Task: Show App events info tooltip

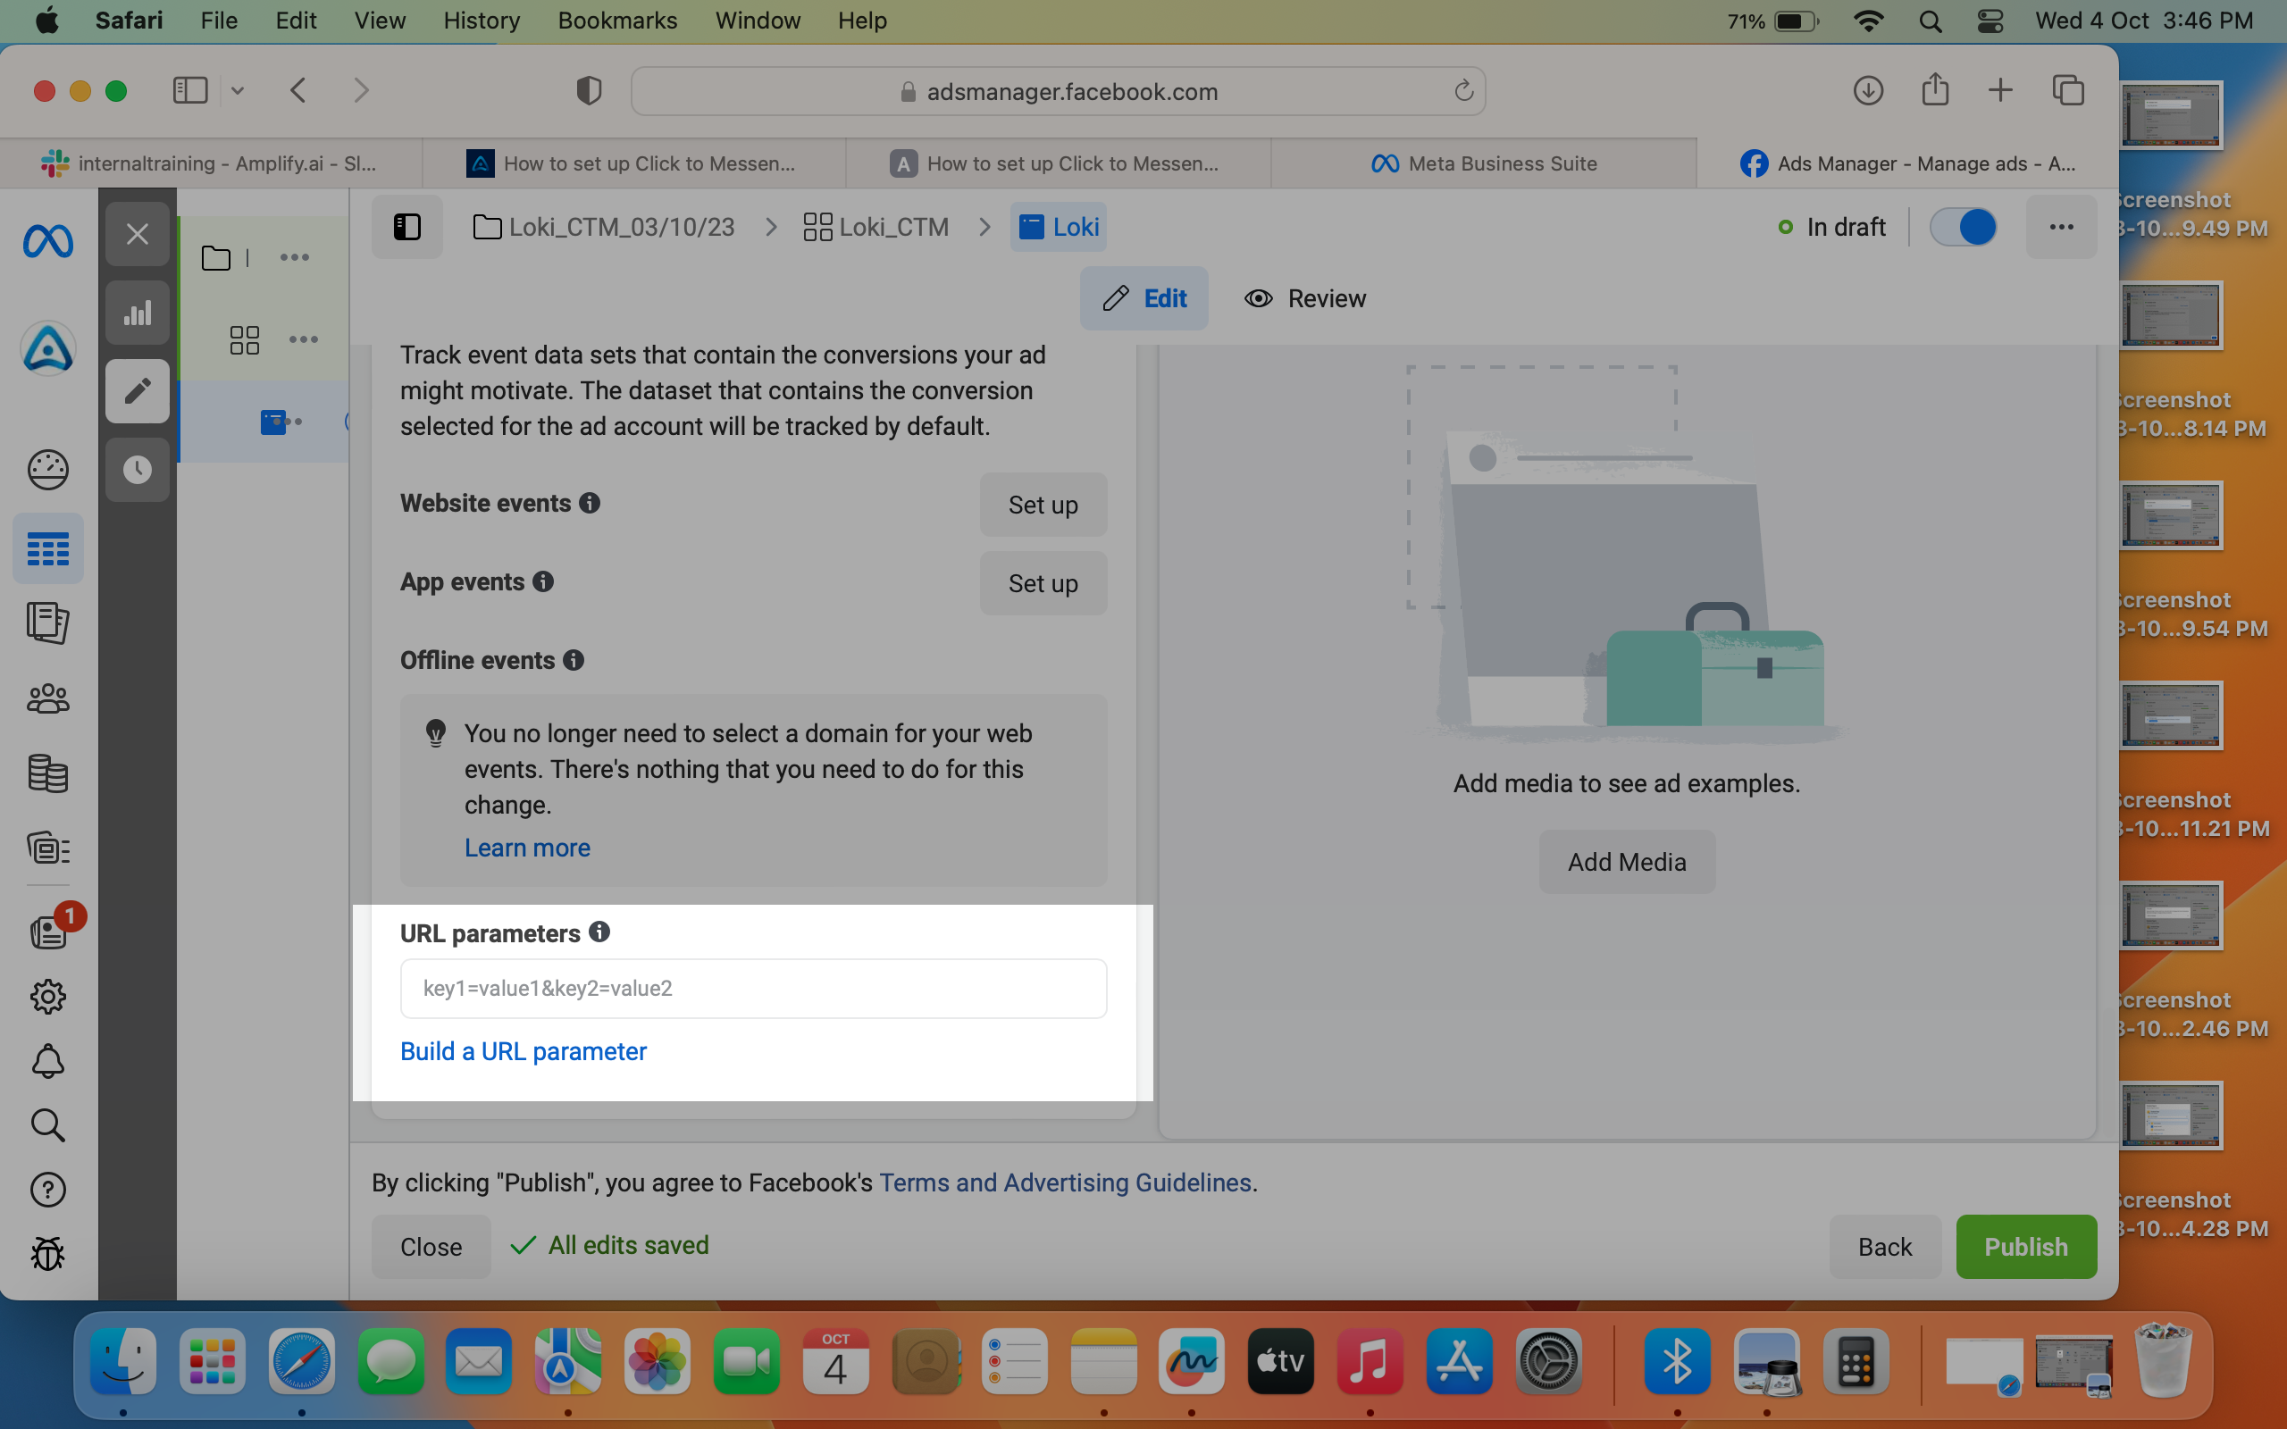Action: 542,581
